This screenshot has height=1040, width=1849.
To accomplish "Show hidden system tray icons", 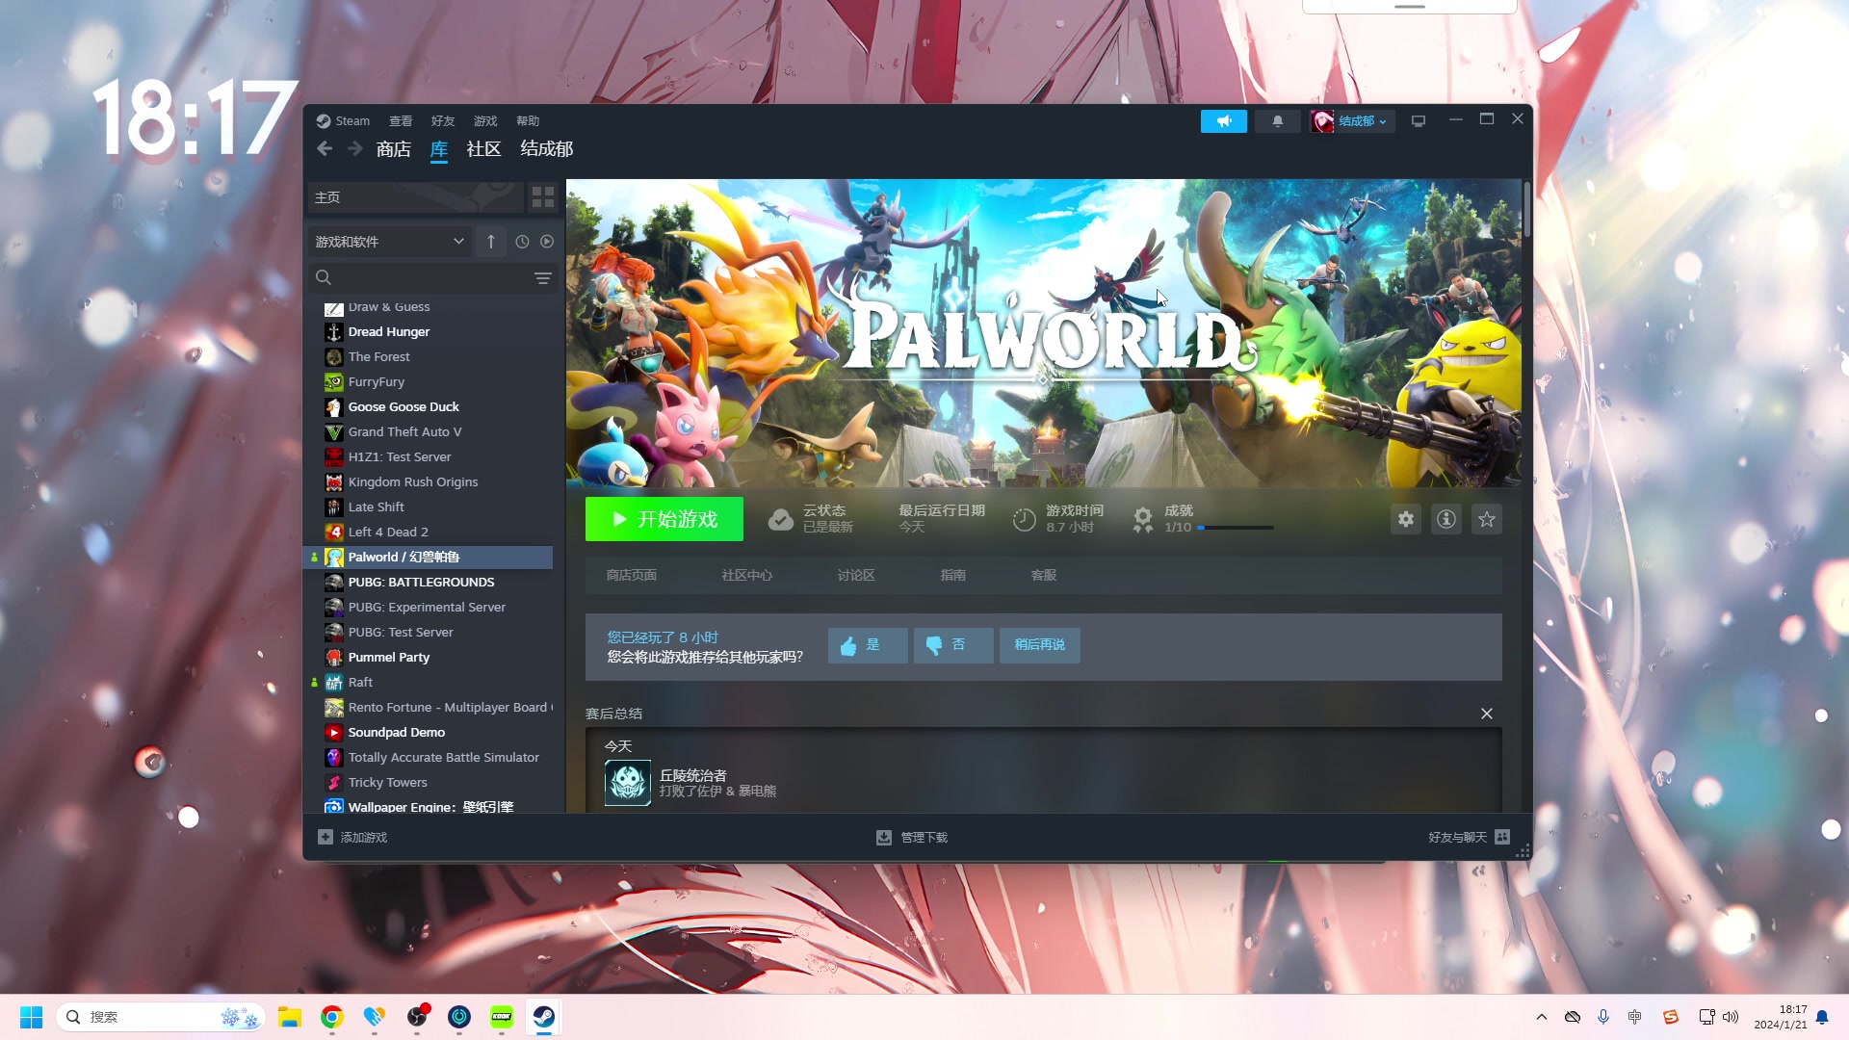I will point(1542,1017).
